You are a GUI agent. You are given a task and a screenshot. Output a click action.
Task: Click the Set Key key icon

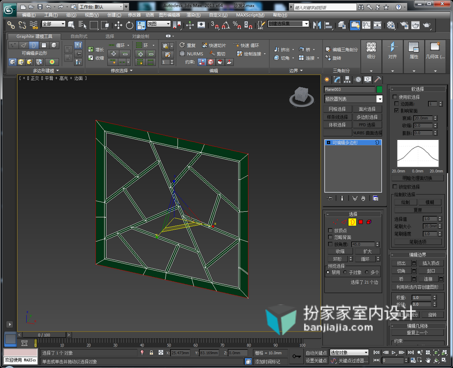click(x=297, y=357)
